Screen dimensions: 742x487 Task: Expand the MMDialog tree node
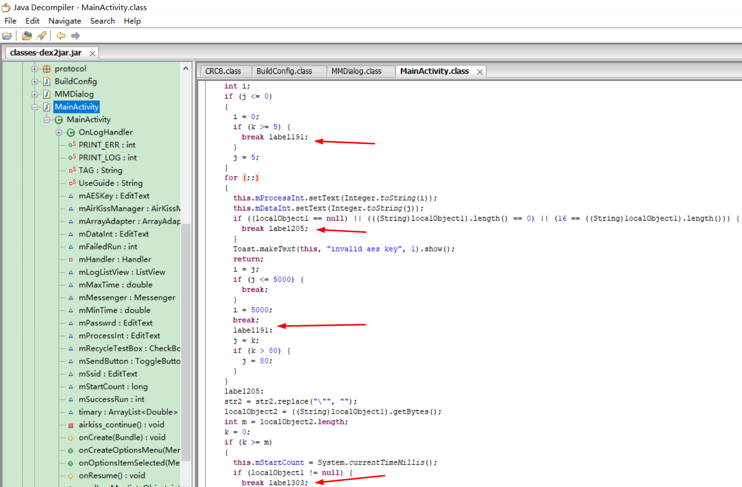35,94
